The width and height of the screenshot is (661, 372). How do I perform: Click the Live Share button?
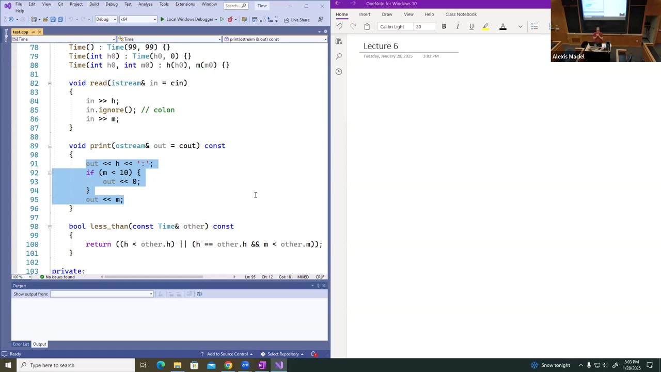297,20
